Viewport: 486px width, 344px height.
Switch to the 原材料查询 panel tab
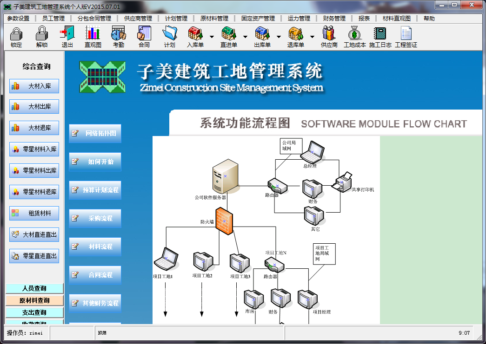(x=34, y=300)
